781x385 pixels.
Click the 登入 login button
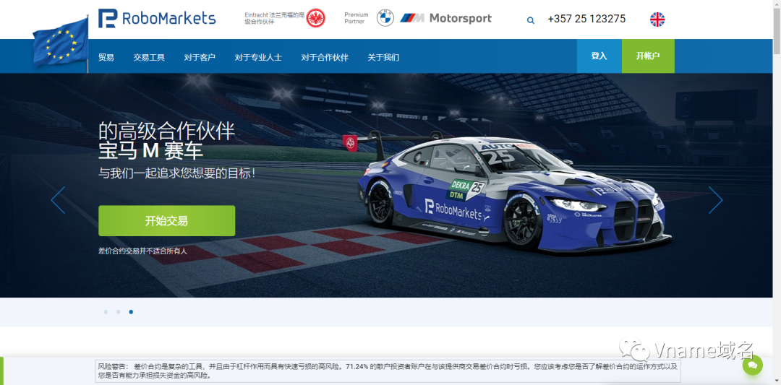pyautogui.click(x=599, y=56)
